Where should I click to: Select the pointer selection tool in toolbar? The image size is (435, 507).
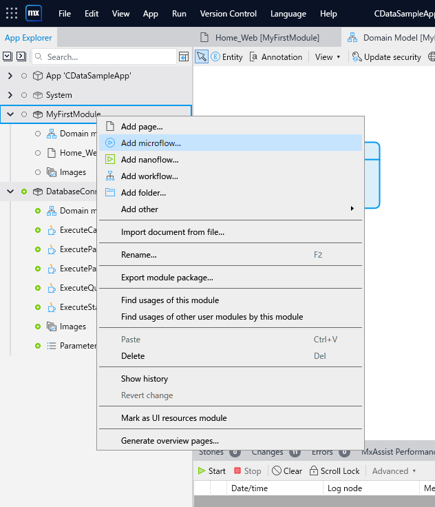coord(202,57)
